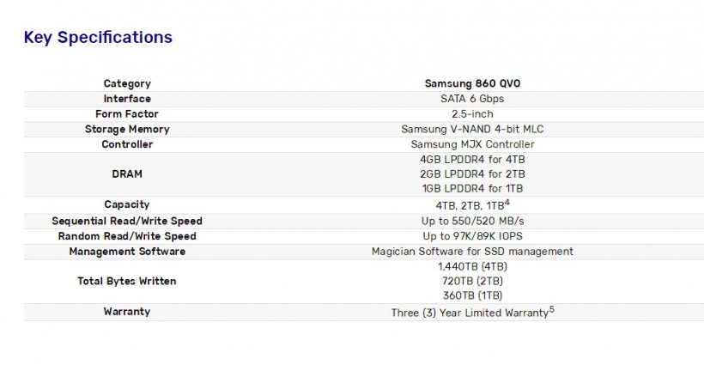This screenshot has width=704, height=371.
Task: Click the Key Specifications heading
Action: point(98,37)
